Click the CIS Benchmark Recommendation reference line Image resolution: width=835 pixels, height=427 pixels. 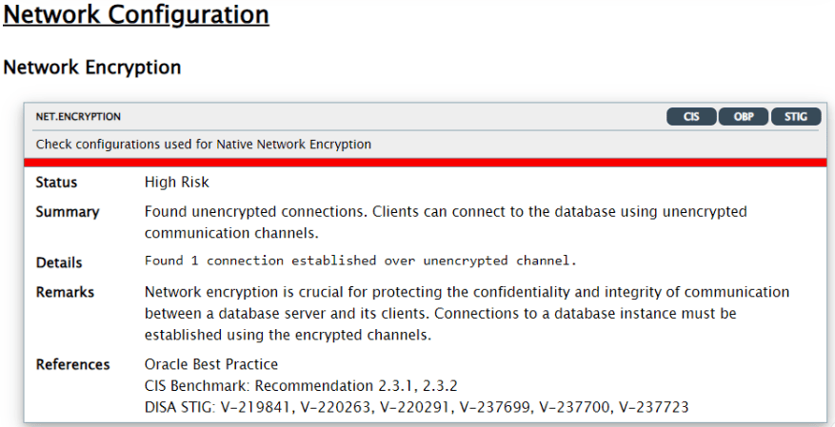click(x=301, y=385)
